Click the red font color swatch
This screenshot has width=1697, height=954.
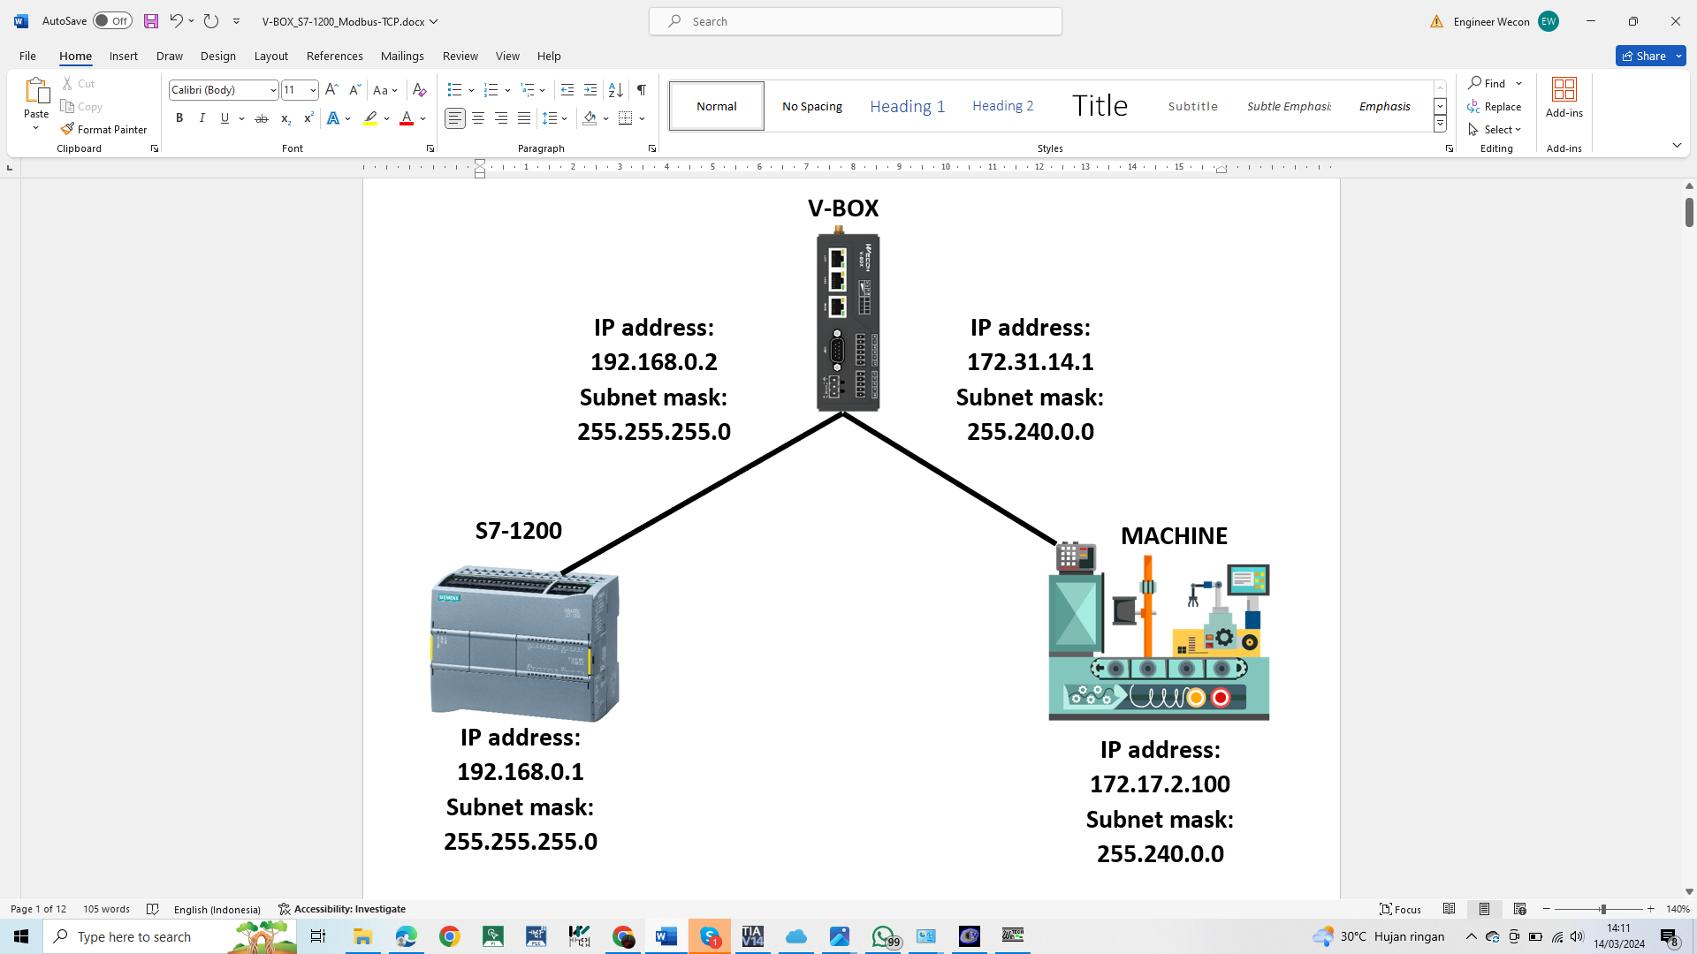coord(407,119)
